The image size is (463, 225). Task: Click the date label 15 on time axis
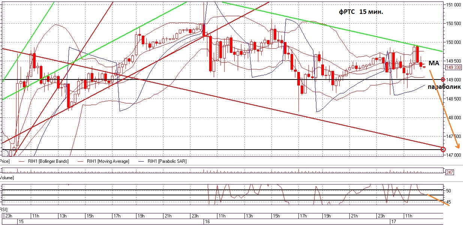click(x=21, y=222)
